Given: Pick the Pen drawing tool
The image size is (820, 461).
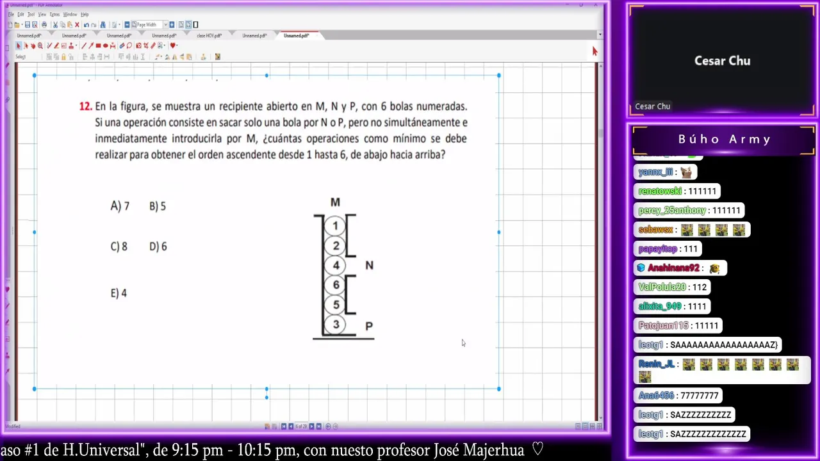Looking at the screenshot, I should [x=49, y=45].
